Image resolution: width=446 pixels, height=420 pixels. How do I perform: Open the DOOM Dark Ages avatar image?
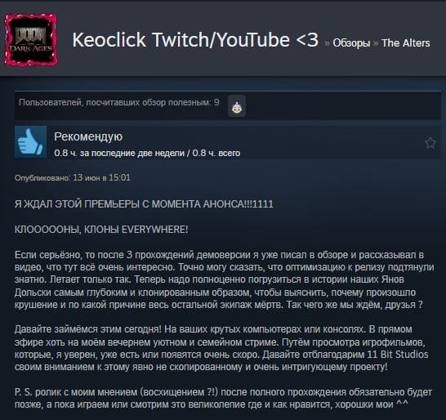tap(31, 39)
